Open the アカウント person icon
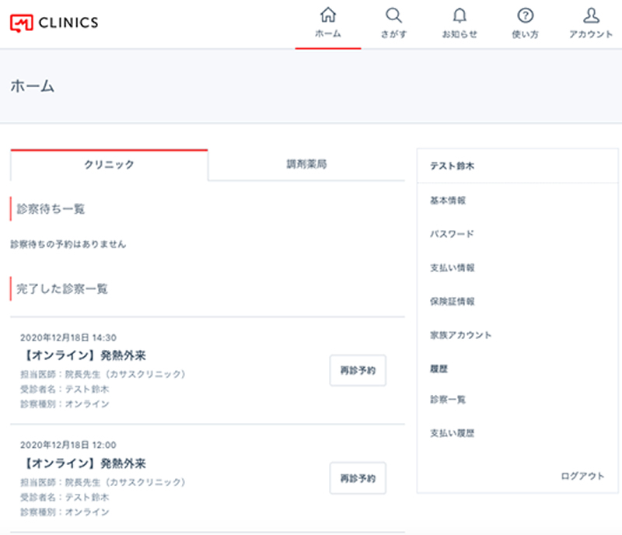This screenshot has height=535, width=622. click(591, 16)
